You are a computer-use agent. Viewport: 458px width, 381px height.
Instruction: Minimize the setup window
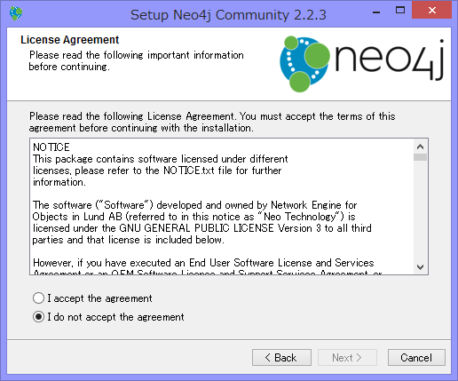tap(376, 12)
